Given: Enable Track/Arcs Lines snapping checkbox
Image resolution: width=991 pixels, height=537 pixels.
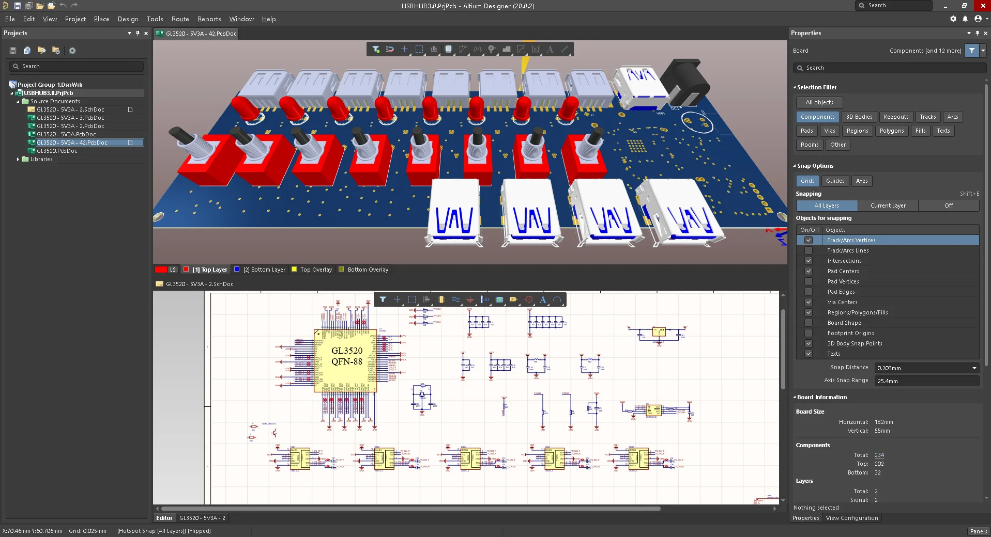Looking at the screenshot, I should 809,250.
